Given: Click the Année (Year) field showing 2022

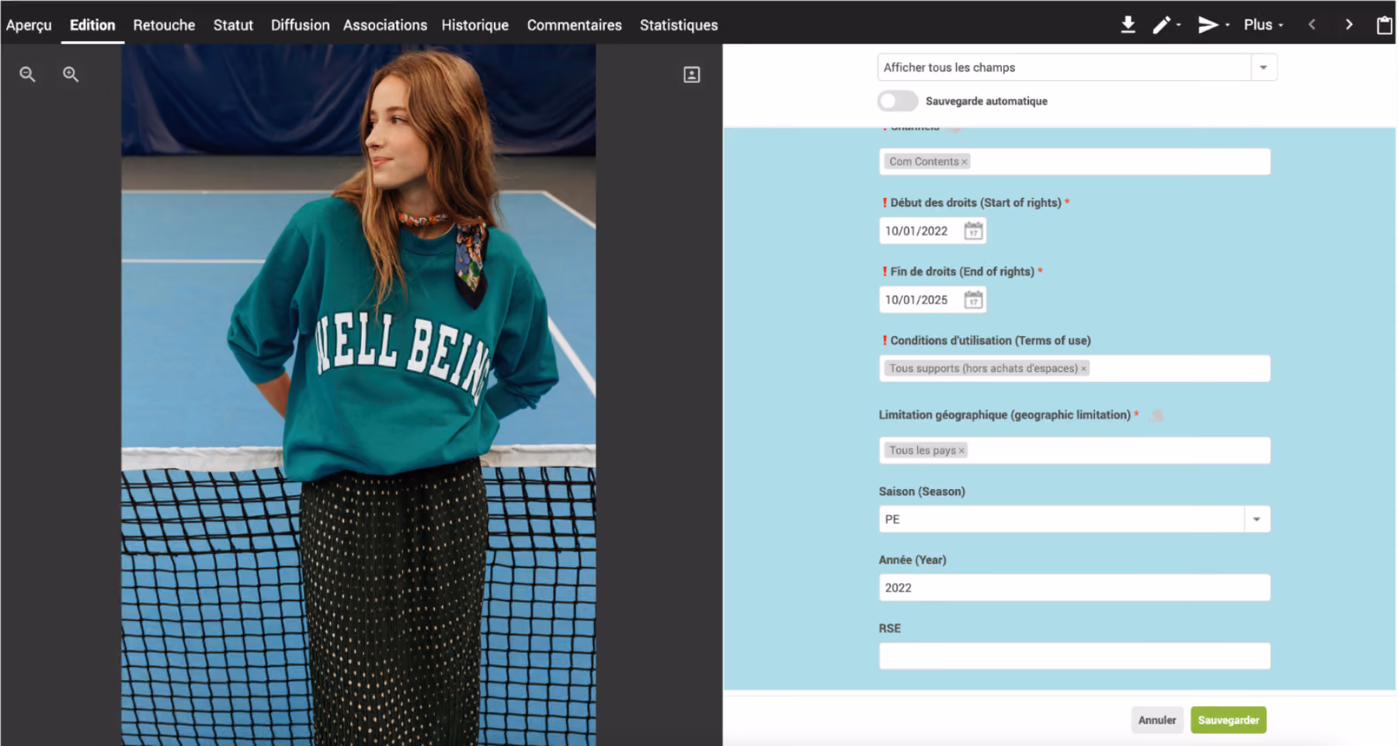Looking at the screenshot, I should click(1075, 588).
